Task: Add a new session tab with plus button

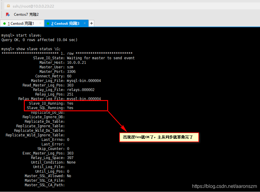Action: coord(91,23)
